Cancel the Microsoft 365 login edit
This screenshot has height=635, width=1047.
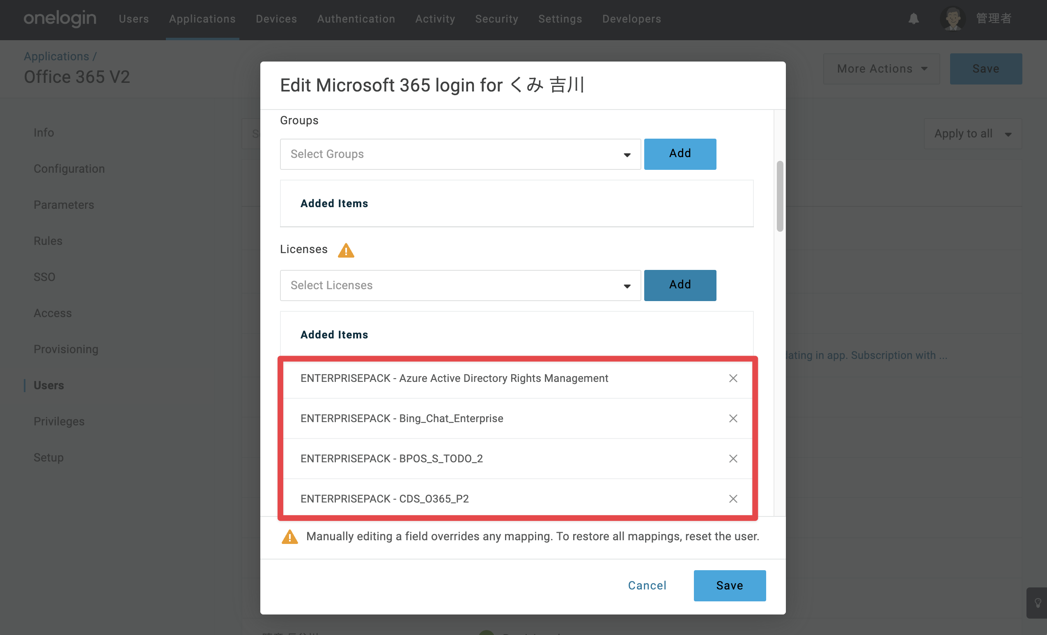[x=647, y=585]
